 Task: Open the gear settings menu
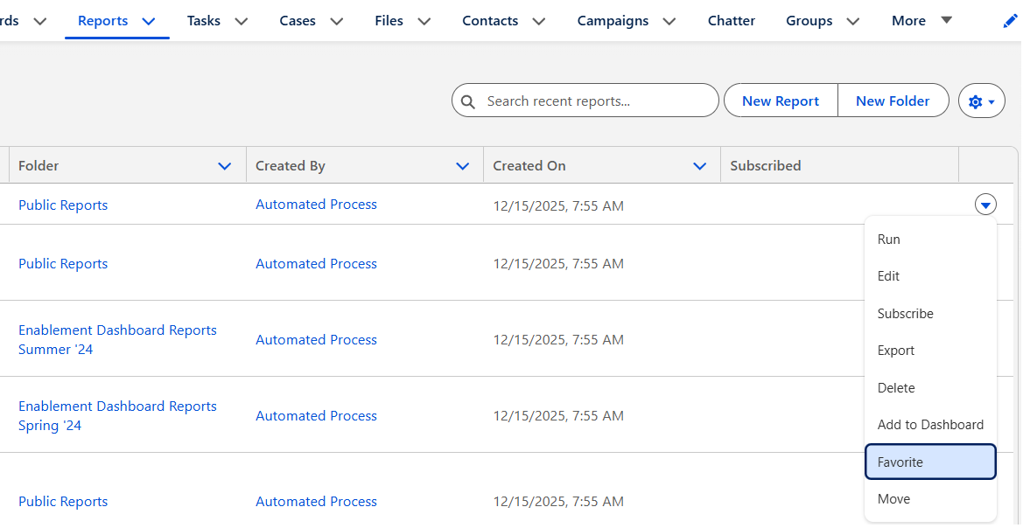[x=981, y=101]
